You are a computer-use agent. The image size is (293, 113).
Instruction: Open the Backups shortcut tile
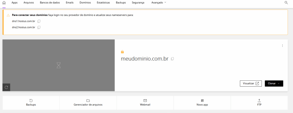(x=31, y=103)
